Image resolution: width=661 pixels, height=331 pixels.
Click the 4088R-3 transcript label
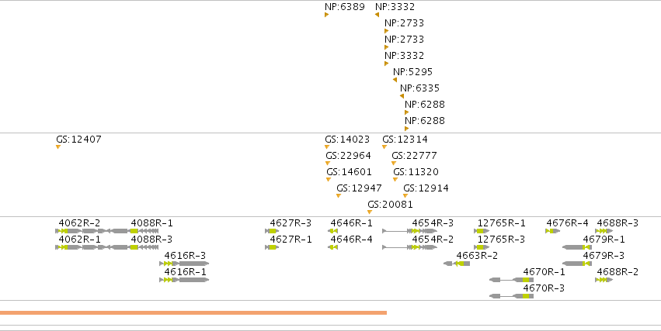[x=151, y=240]
